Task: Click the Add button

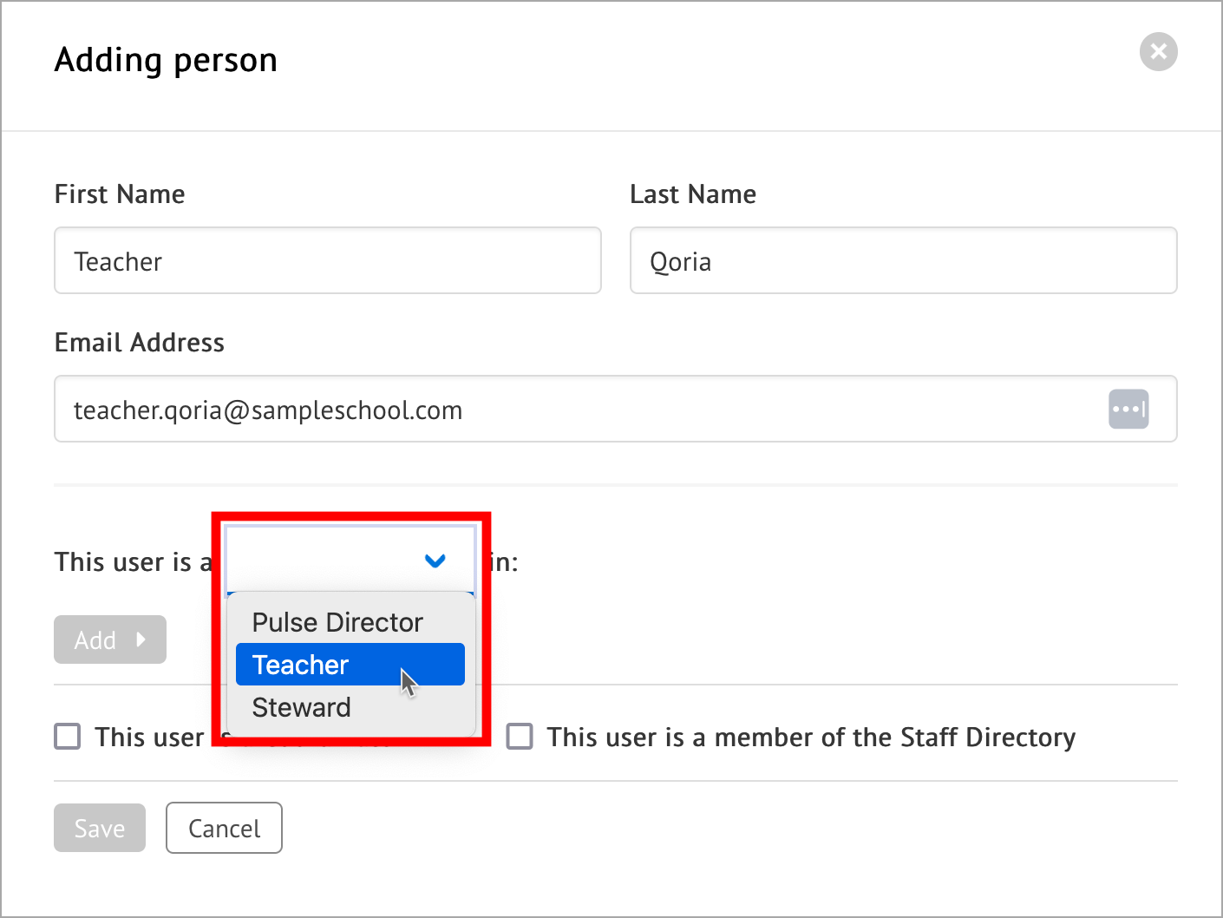Action: 110,639
